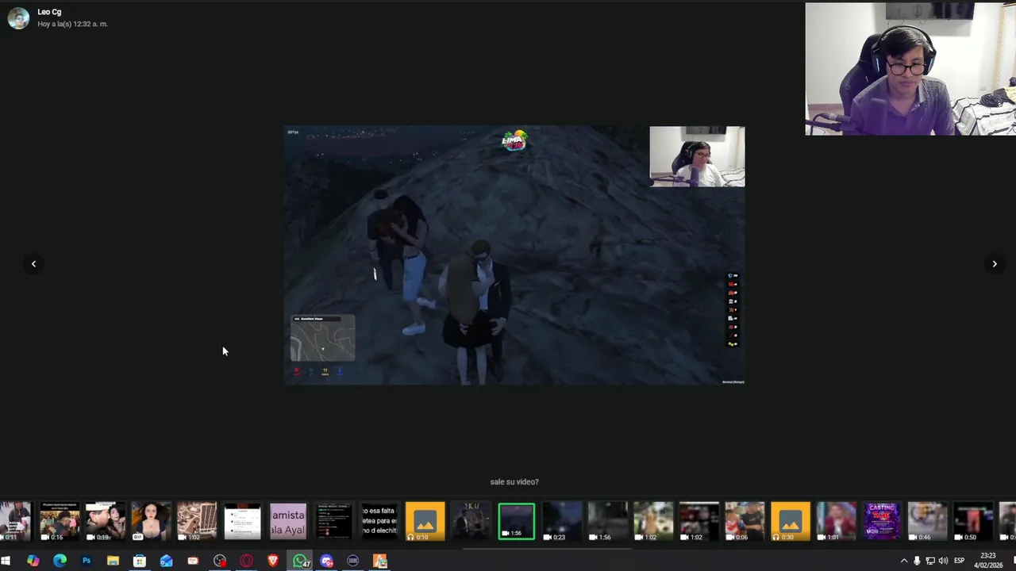This screenshot has width=1016, height=571.
Task: Open Microsoft Edge from the taskbar
Action: tap(60, 561)
